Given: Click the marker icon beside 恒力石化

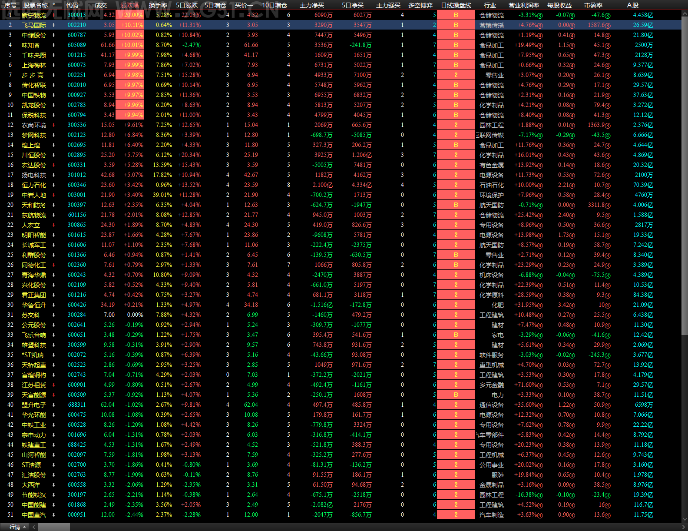Looking at the screenshot, I should point(54,185).
